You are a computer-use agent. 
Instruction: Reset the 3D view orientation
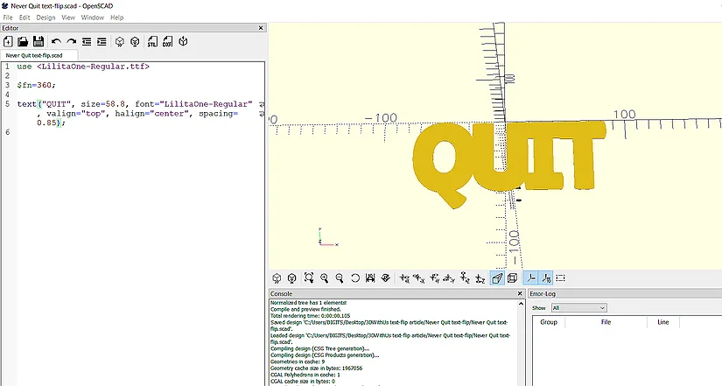pos(355,278)
